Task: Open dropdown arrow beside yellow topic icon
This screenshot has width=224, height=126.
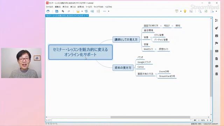Action: (x=82, y=11)
